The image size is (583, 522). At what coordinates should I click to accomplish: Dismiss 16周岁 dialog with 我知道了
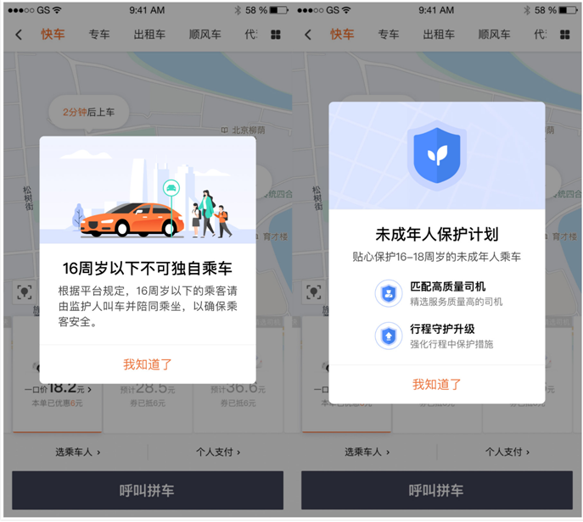(148, 364)
